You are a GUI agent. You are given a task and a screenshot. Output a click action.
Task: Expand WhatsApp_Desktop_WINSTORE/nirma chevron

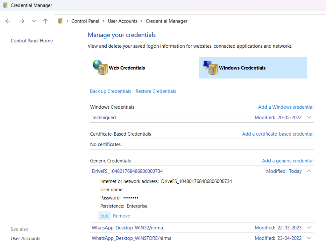tap(309, 238)
